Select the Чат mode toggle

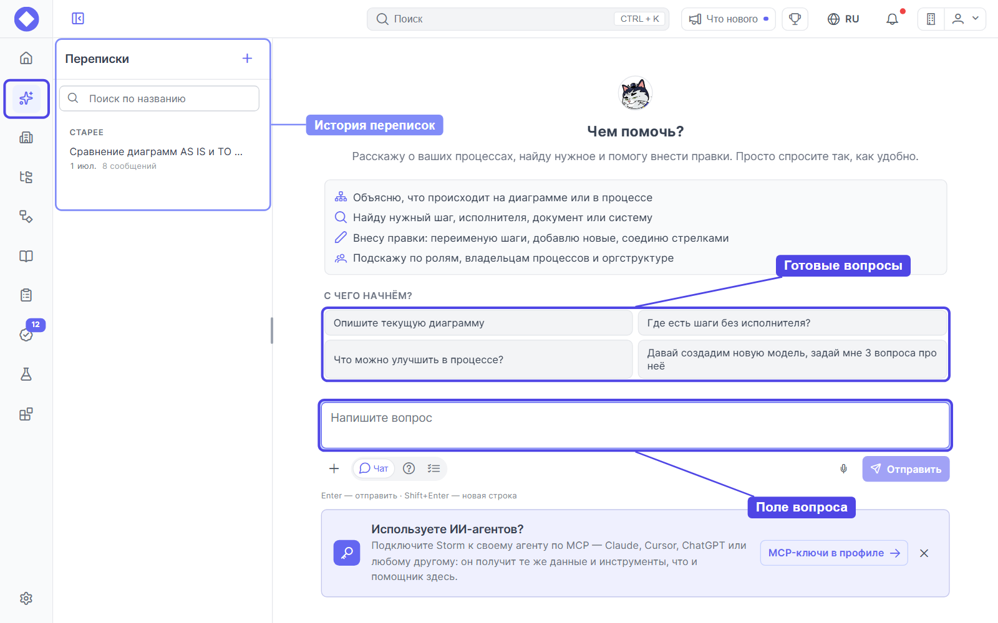[374, 468]
